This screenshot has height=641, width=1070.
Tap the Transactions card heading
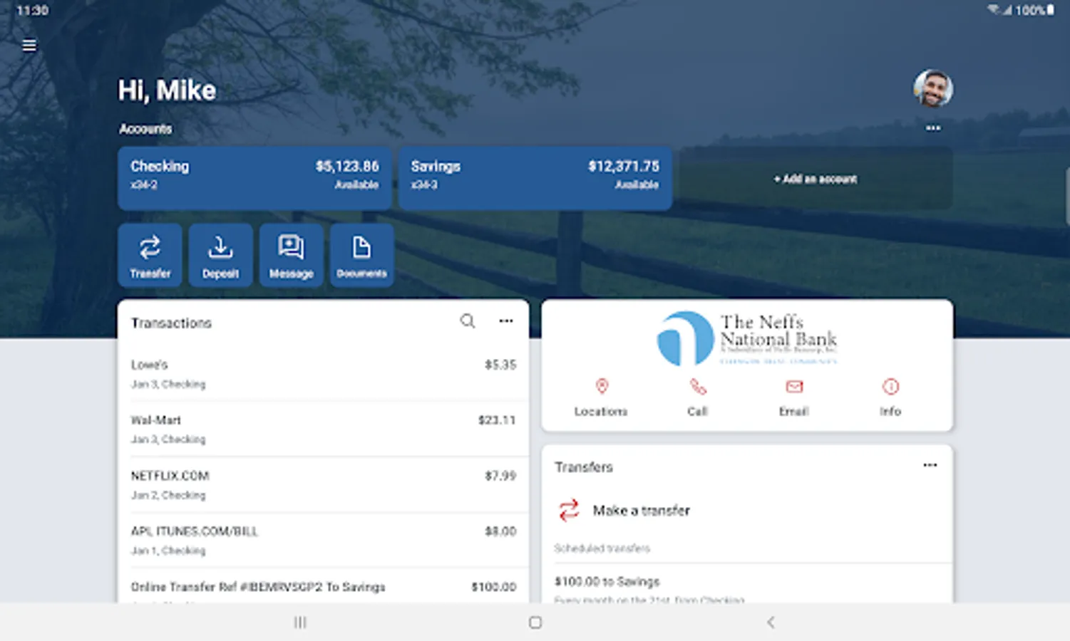pos(171,323)
